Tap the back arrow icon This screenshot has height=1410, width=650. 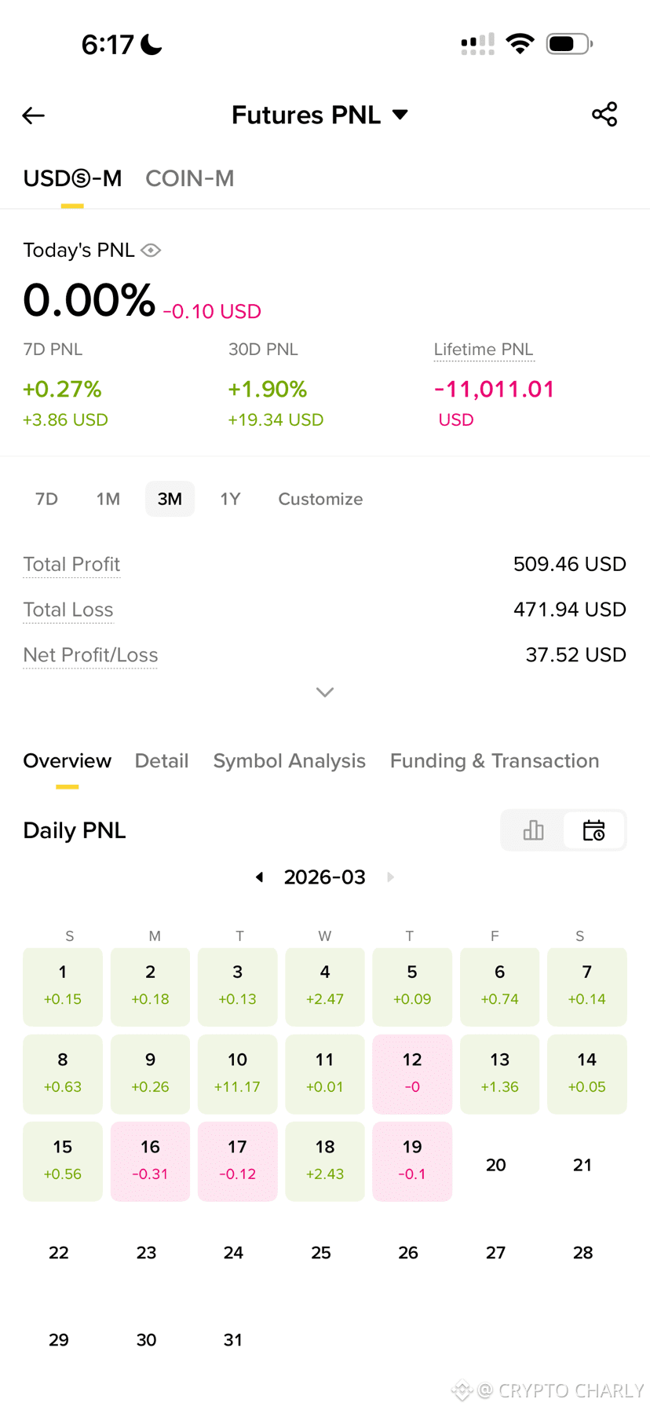tap(33, 115)
